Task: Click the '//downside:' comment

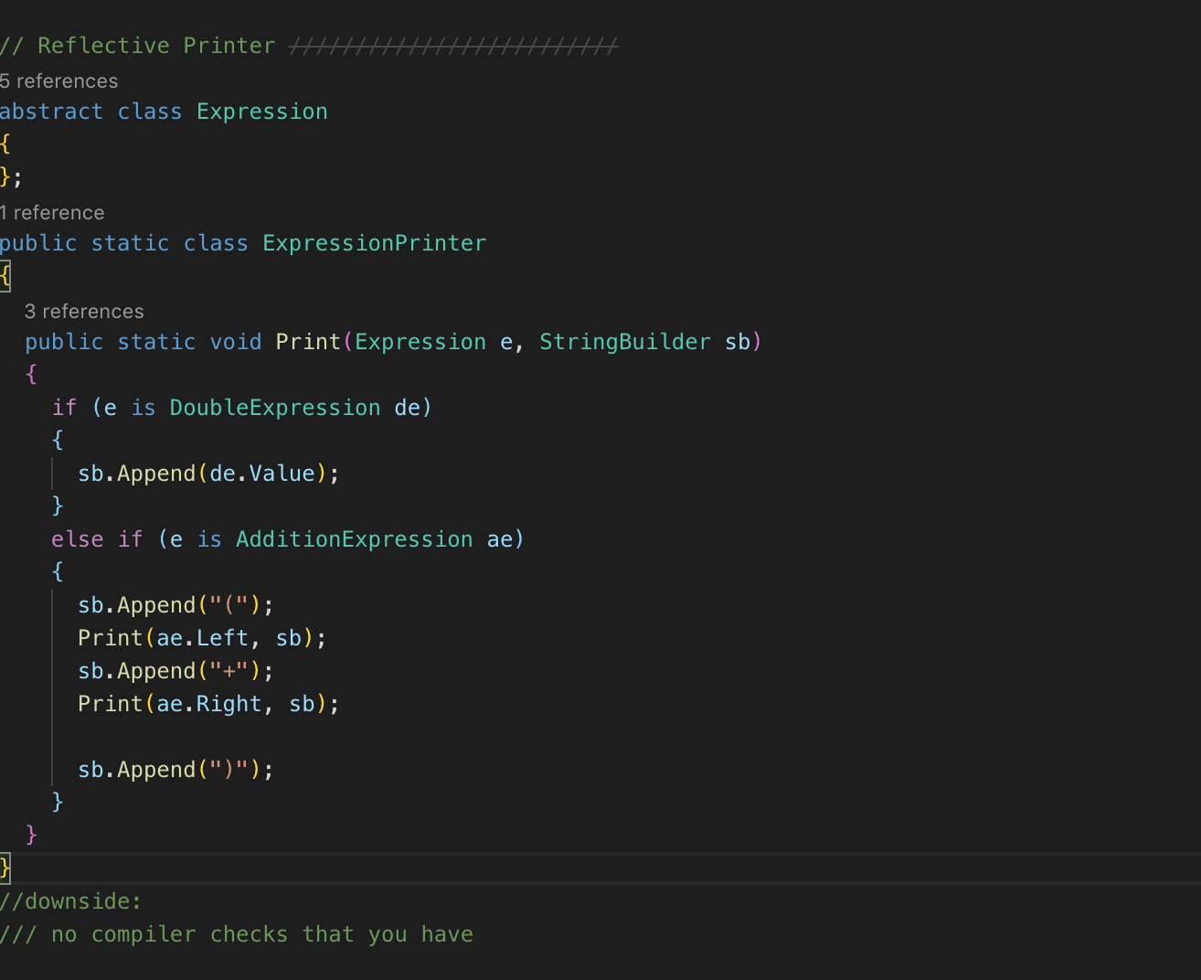Action: (71, 901)
